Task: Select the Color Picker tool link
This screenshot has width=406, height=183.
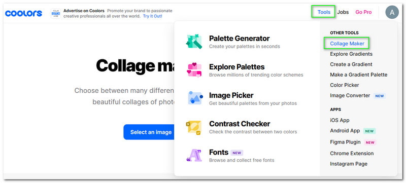Action: (345, 85)
